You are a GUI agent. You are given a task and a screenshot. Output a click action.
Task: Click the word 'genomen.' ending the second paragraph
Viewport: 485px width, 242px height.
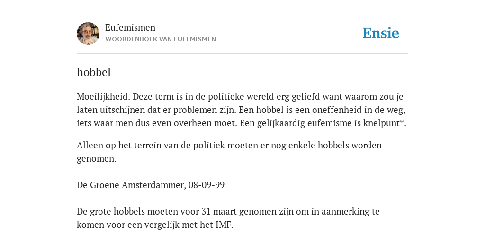tap(97, 159)
